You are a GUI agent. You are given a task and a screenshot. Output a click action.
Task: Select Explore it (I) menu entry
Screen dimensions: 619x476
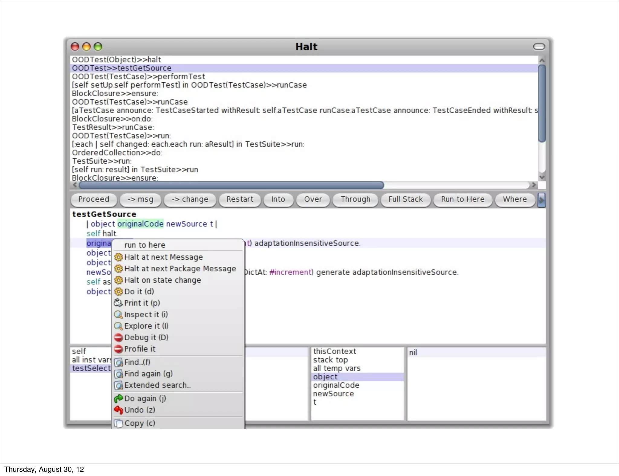pos(146,326)
